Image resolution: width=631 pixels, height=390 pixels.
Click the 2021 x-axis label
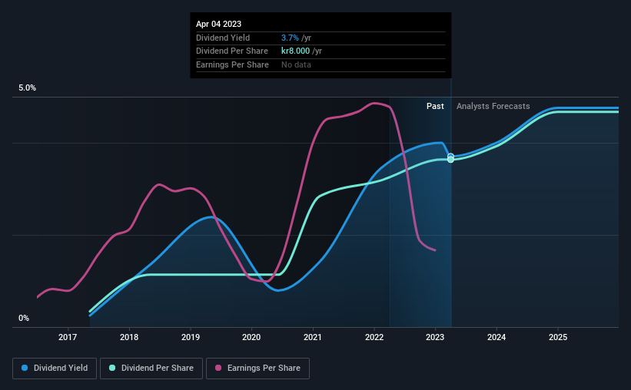pyautogui.click(x=313, y=337)
